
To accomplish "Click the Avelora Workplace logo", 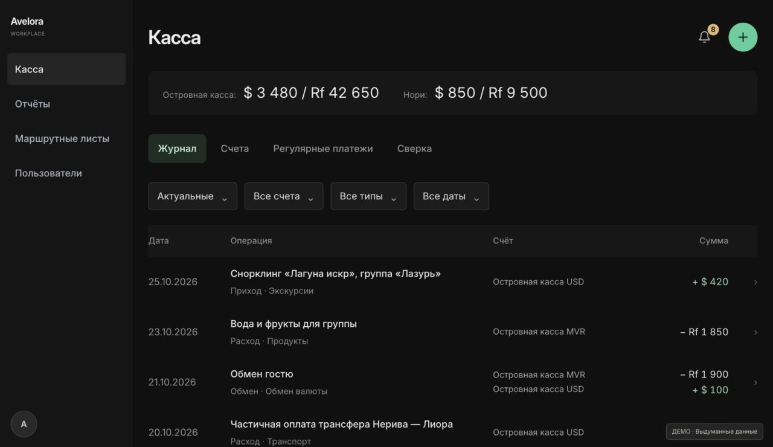I will click(28, 26).
